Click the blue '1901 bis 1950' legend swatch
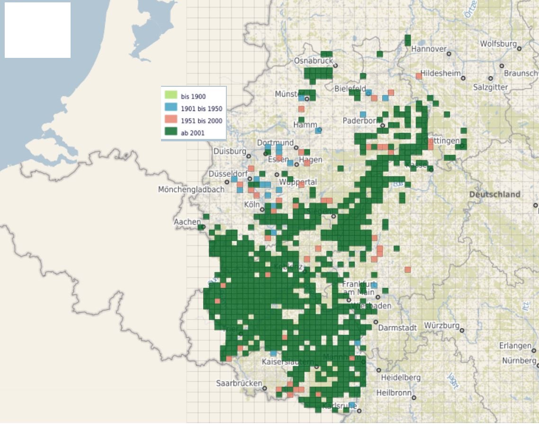This screenshot has height=424, width=539. [170, 108]
